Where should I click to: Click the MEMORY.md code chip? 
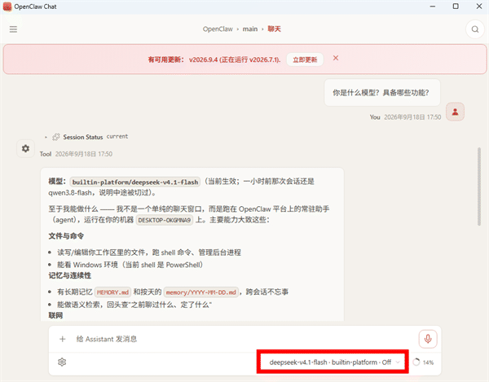(x=112, y=292)
